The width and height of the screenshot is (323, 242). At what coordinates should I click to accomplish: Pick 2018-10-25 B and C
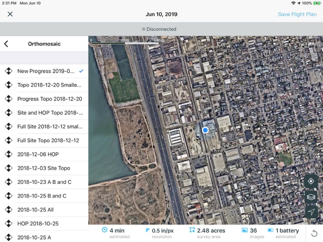click(44, 196)
